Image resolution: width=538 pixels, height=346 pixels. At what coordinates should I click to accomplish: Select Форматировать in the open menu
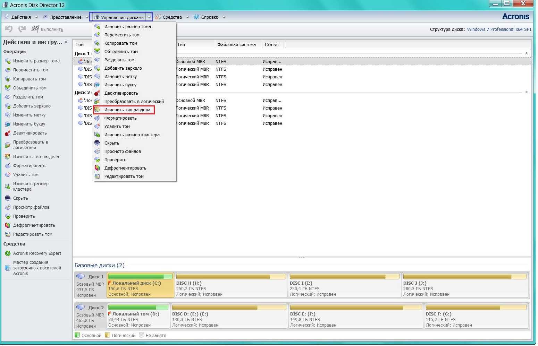[x=120, y=118]
